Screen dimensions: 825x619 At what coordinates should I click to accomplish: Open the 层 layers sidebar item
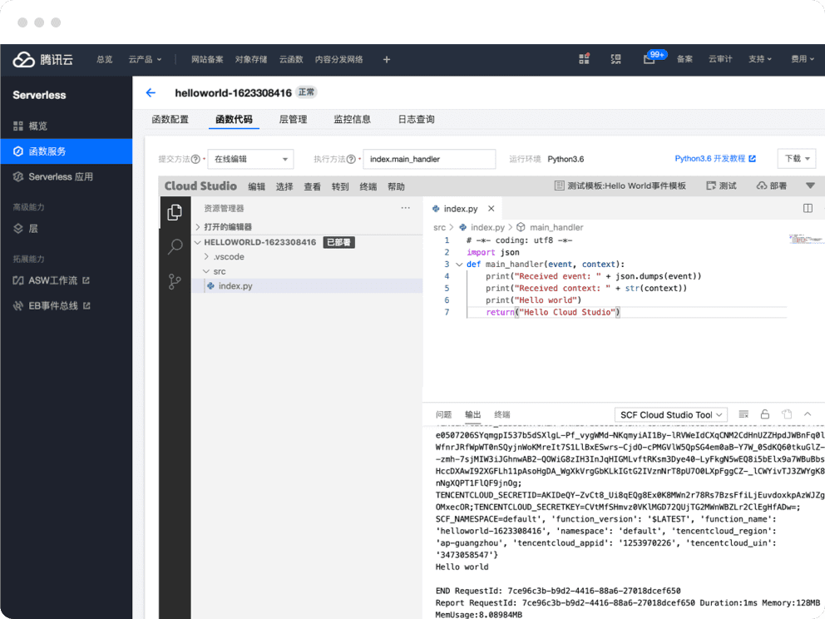[x=67, y=229]
